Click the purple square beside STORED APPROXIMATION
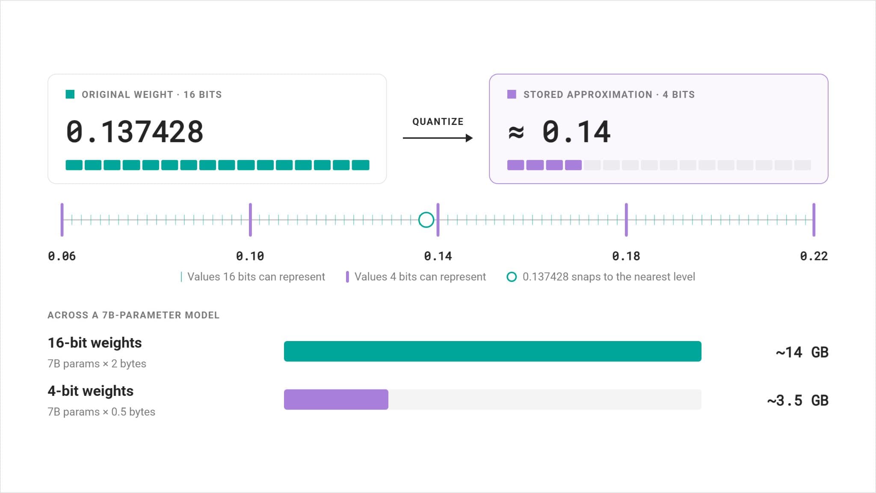 512,94
